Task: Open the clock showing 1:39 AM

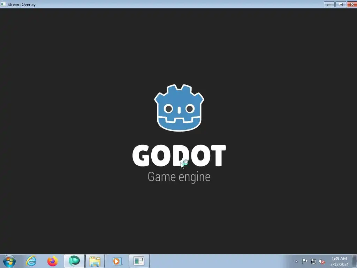Action: [339, 261]
